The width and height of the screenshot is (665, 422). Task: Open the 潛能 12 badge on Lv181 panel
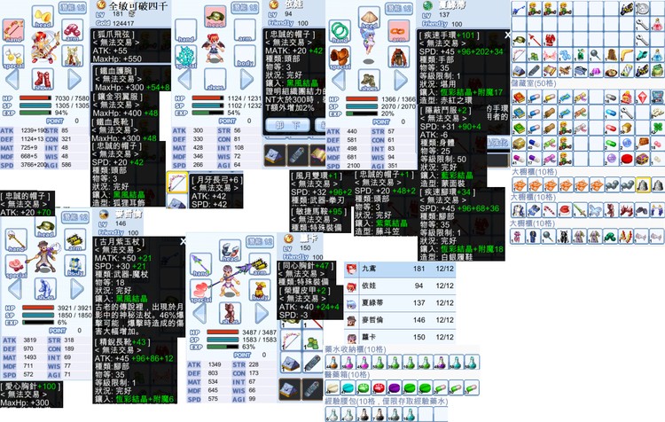point(73,8)
